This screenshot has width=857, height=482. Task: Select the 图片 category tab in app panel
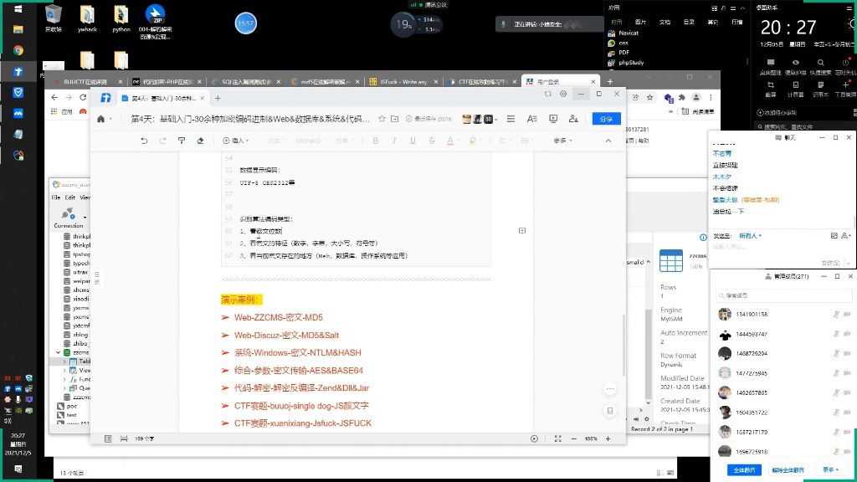click(x=640, y=22)
